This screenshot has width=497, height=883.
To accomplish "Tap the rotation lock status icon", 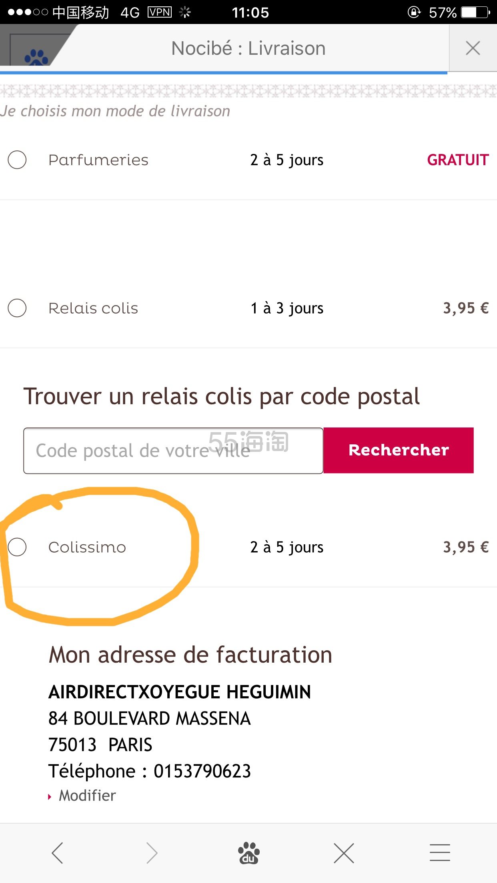I will 414,12.
